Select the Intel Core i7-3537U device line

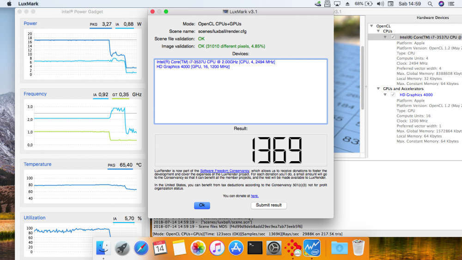(216, 62)
